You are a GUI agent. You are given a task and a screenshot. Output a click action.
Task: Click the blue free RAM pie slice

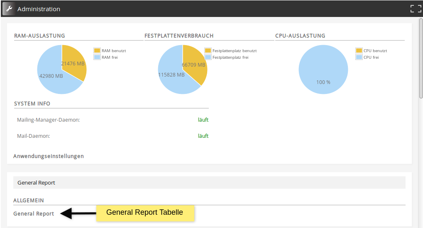pyautogui.click(x=52, y=79)
